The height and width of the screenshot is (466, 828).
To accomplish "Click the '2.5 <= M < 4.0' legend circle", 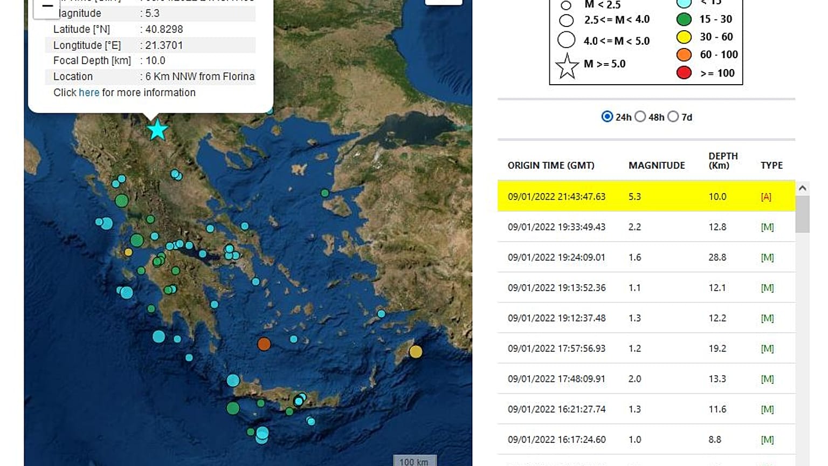I will 566,20.
